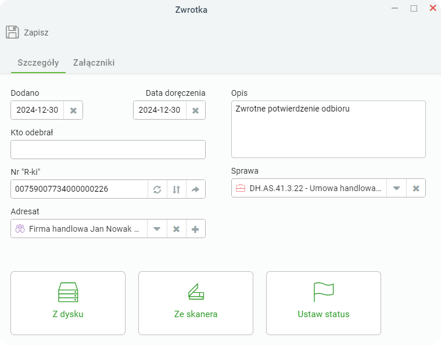Add attachment with Z dysku button
Viewport: 441px width, 345px height.
(68, 303)
